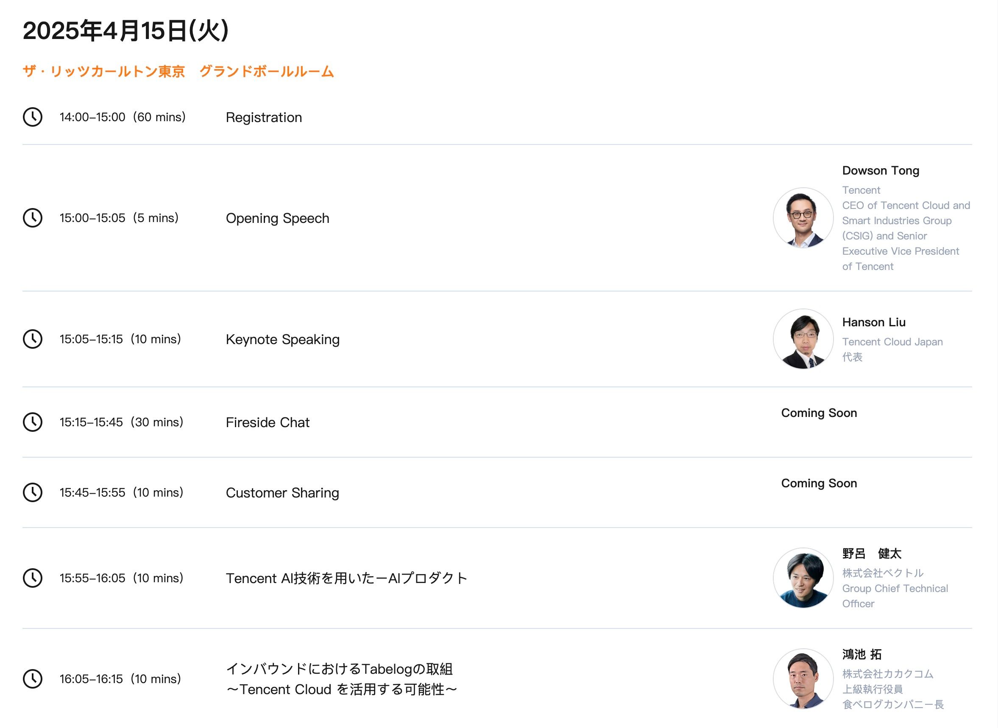
Task: Click the clock icon next to Opening Speech
Action: (33, 218)
